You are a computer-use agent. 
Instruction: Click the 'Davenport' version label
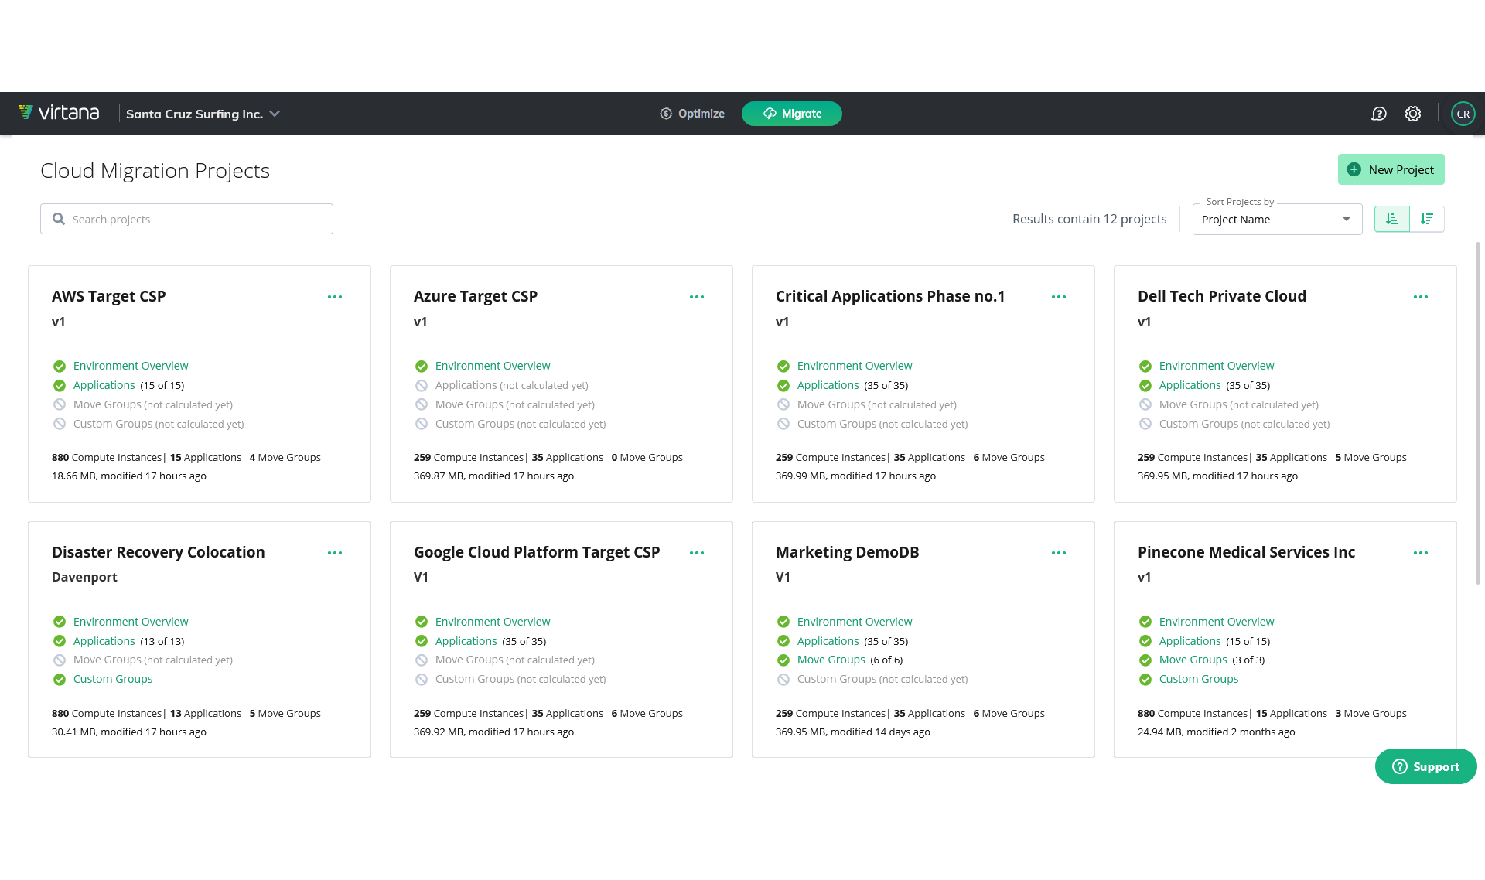tap(84, 577)
